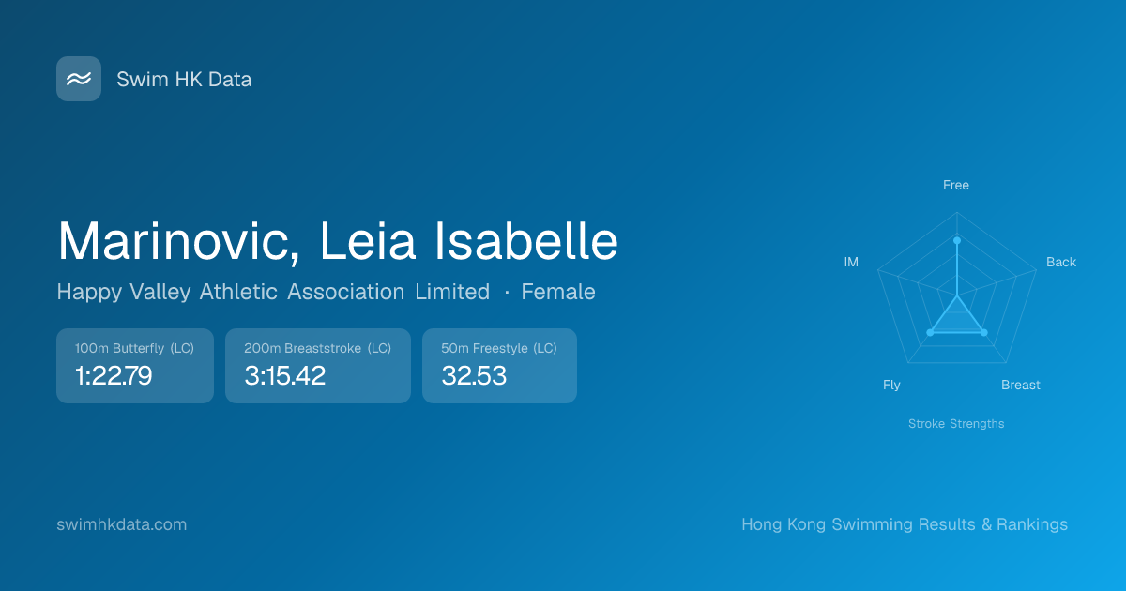Click the Swim HK Data brand name

point(184,80)
